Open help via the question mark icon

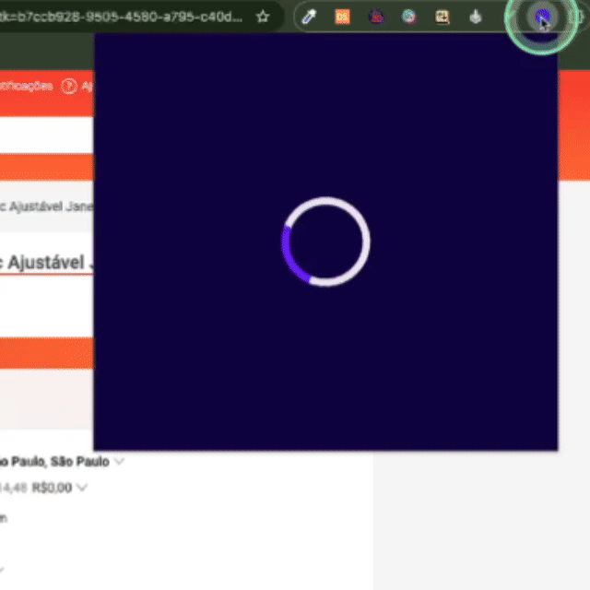coord(69,86)
